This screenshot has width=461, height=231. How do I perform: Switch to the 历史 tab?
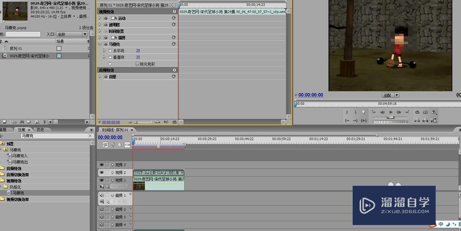click(41, 130)
